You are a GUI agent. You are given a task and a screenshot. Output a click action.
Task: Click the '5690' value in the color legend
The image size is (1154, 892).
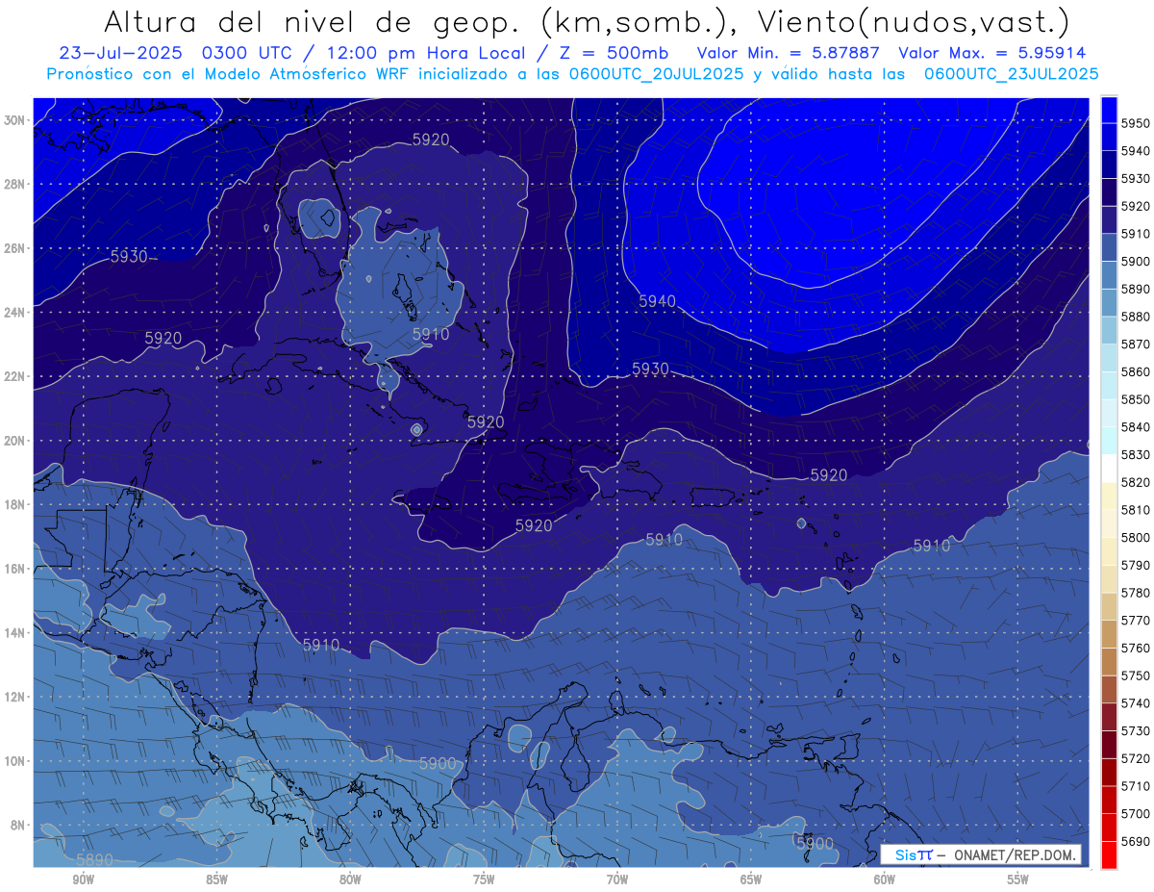(x=1136, y=841)
